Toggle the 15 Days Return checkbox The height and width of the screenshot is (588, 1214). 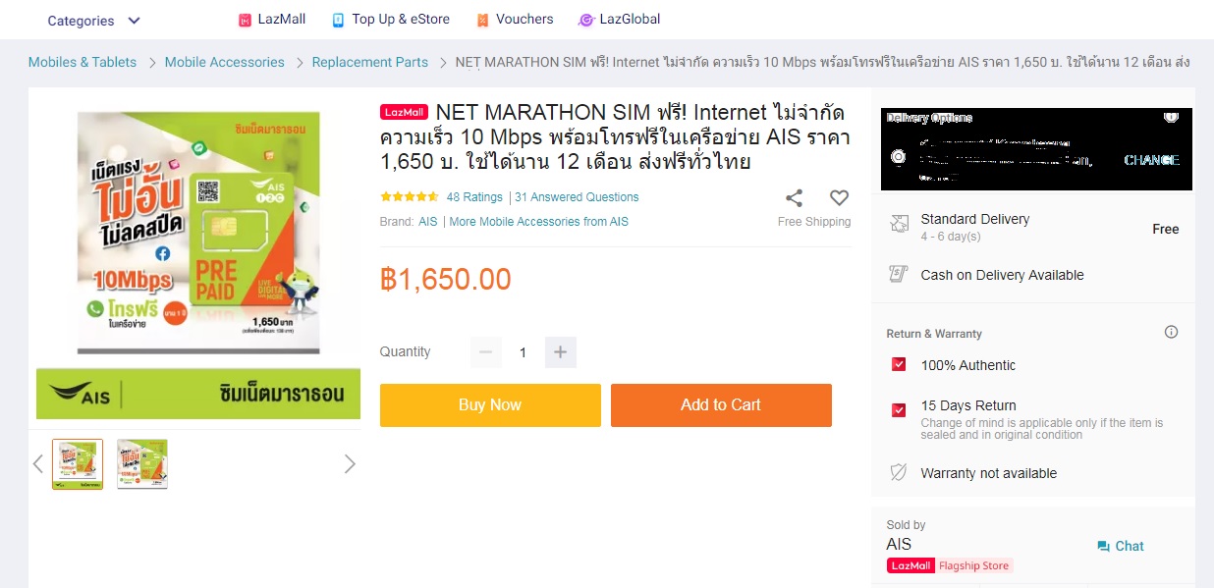(898, 410)
